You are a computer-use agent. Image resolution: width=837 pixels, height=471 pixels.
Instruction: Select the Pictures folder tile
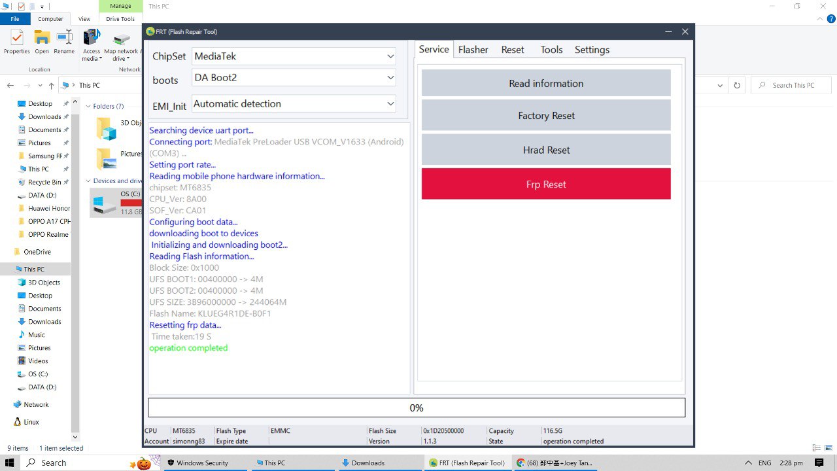tap(118, 158)
